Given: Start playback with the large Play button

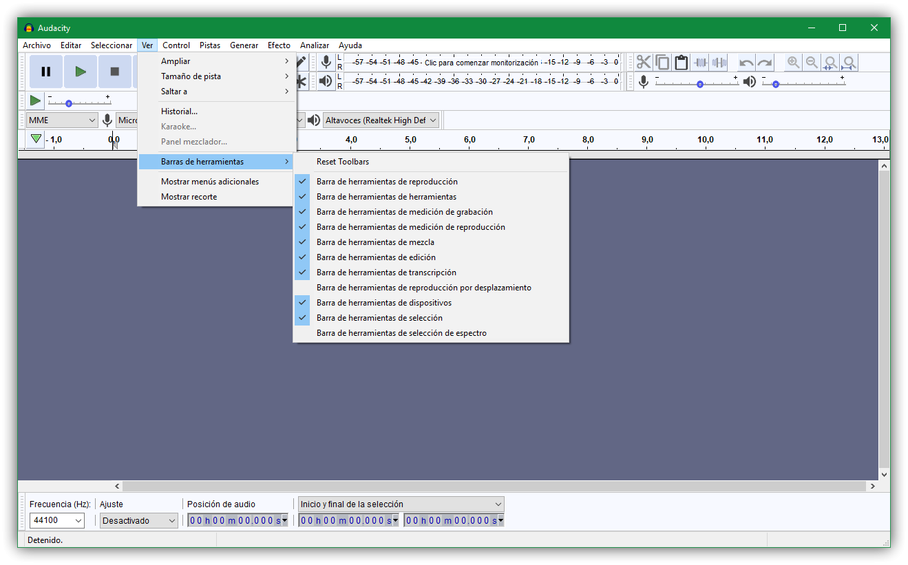Looking at the screenshot, I should (81, 72).
